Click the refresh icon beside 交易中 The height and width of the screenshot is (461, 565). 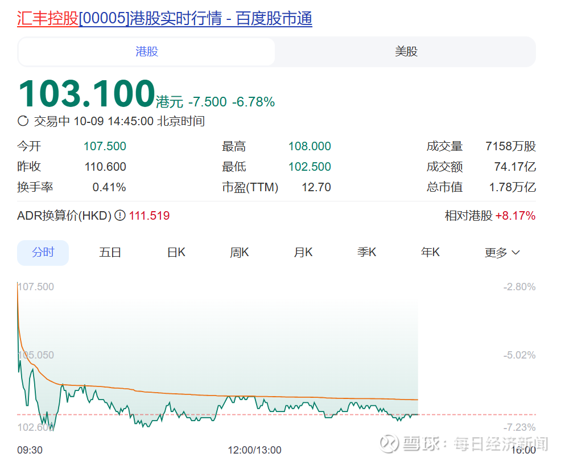[23, 121]
